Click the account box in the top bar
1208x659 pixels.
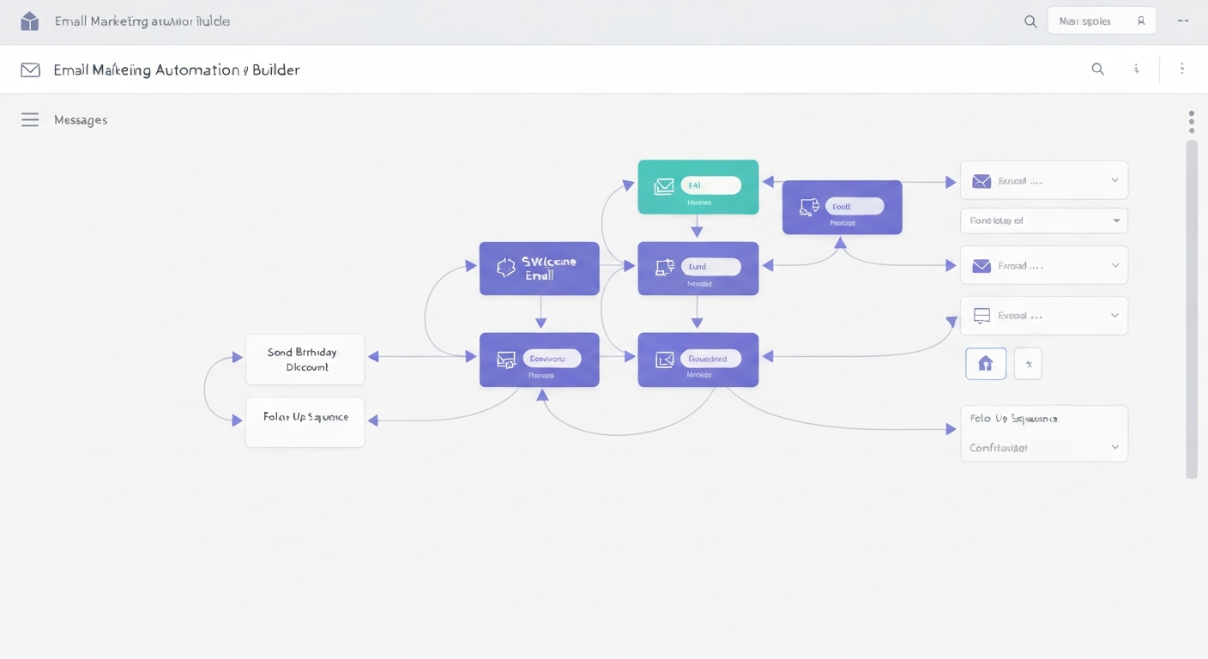pyautogui.click(x=1102, y=21)
